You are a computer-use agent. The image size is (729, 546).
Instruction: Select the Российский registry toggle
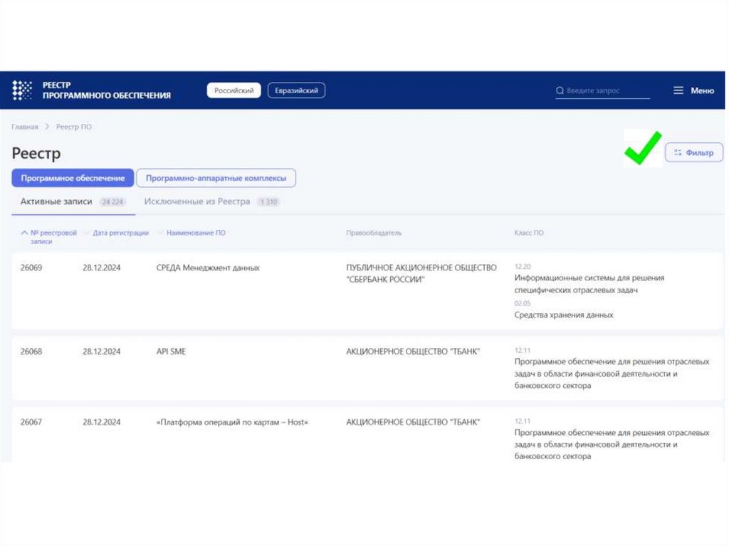point(234,90)
